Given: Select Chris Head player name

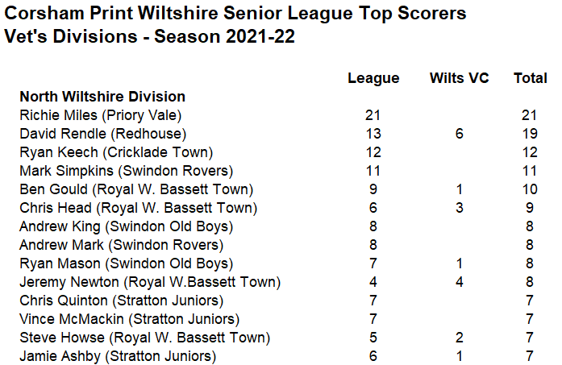Looking at the screenshot, I should [x=56, y=208].
